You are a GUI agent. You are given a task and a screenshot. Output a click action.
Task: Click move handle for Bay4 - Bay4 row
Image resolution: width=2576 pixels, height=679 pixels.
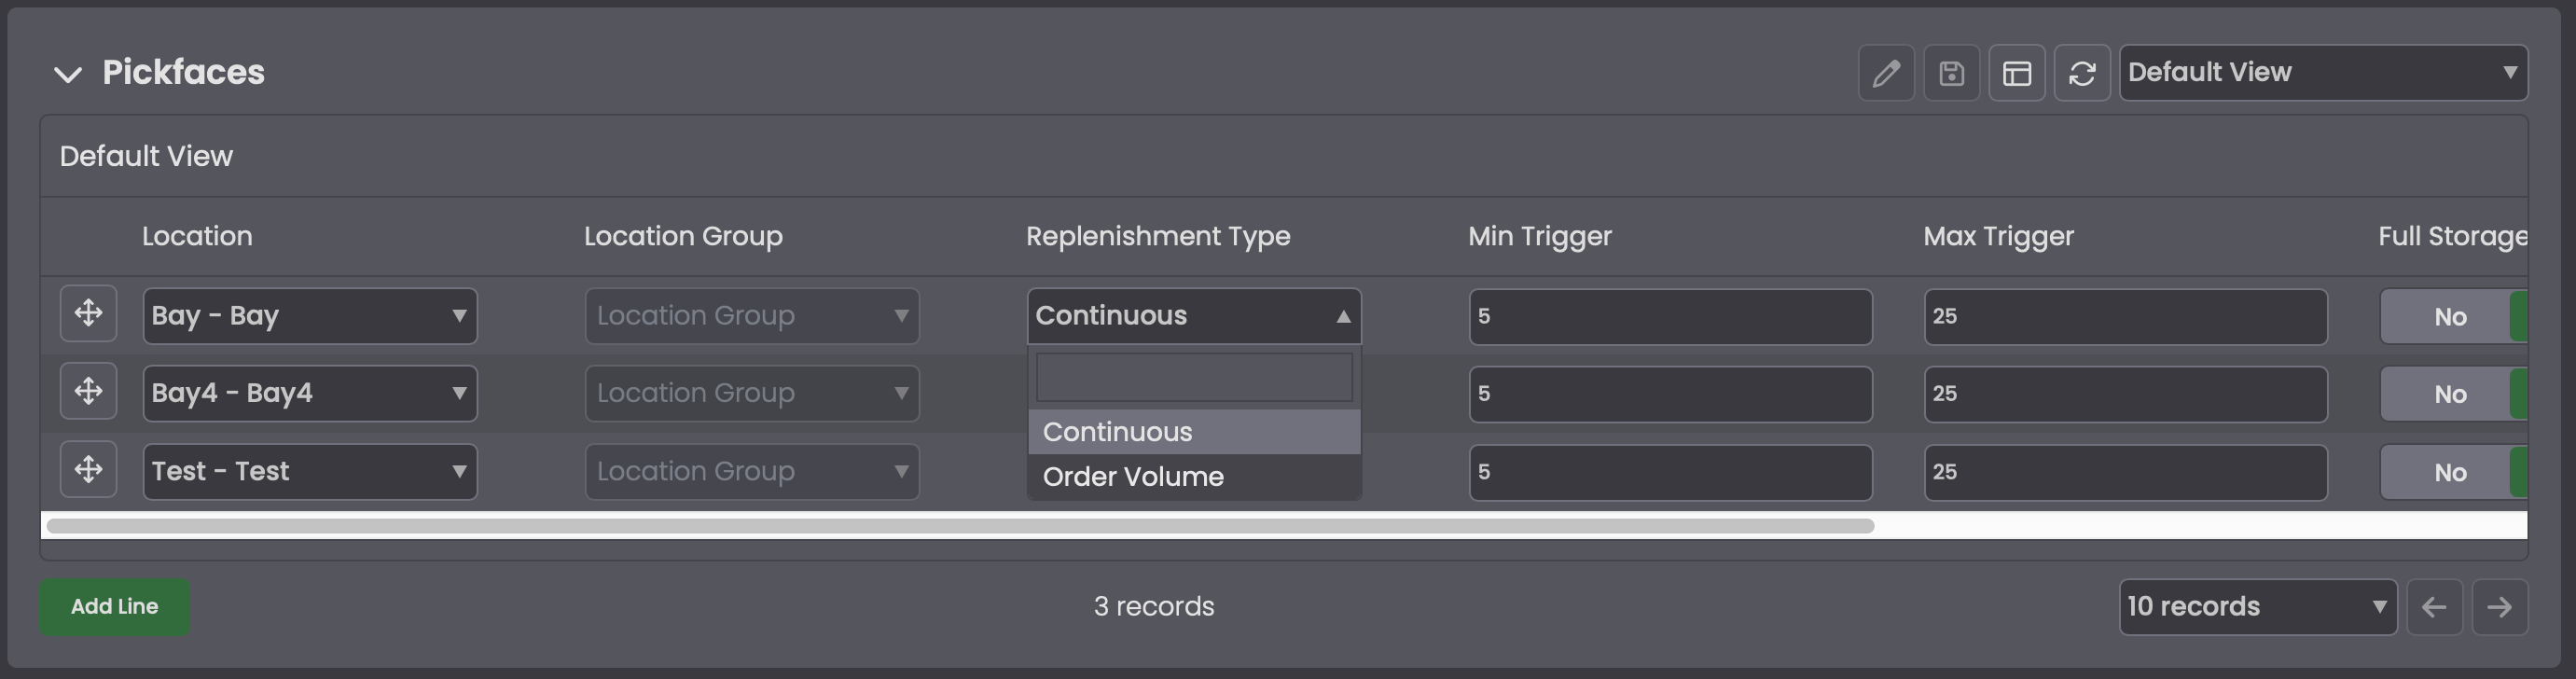click(89, 391)
